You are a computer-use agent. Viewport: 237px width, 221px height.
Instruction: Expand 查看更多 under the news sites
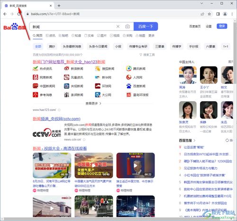pos(93,104)
